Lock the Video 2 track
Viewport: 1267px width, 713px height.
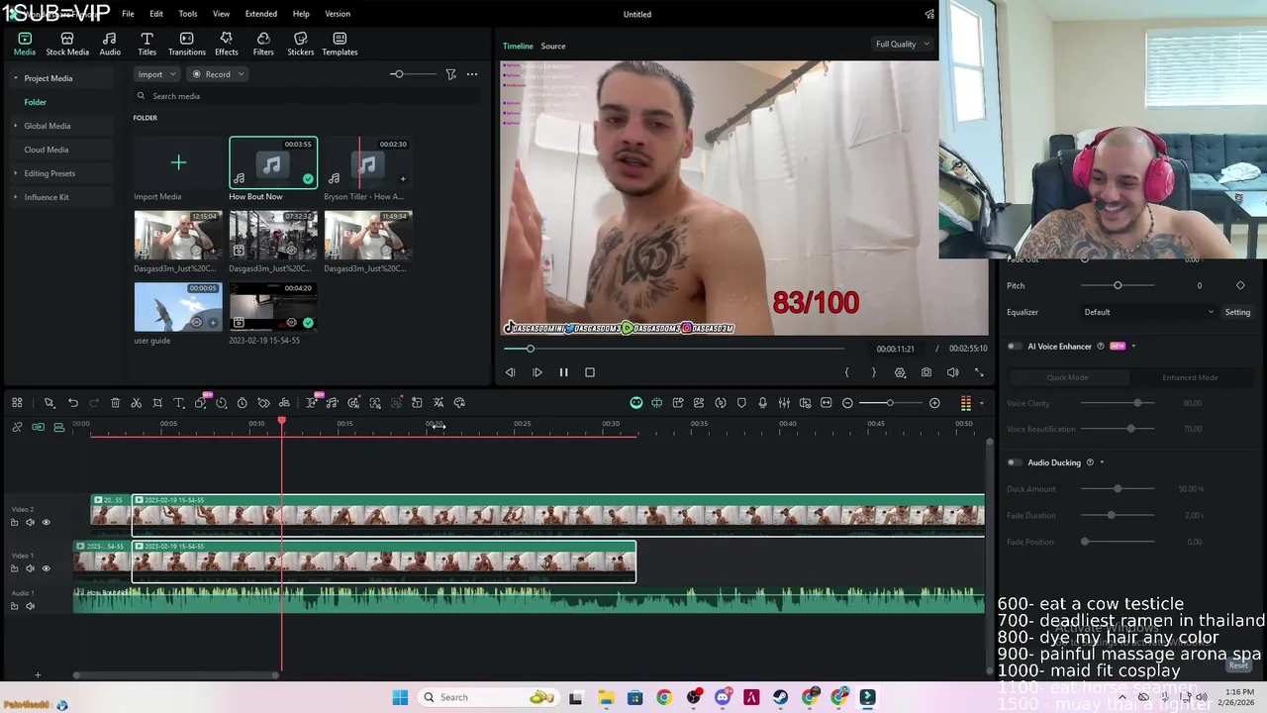[14, 522]
